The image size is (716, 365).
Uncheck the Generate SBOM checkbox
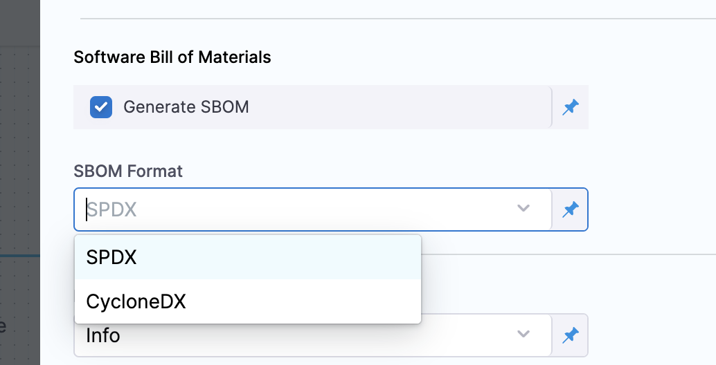click(x=101, y=107)
